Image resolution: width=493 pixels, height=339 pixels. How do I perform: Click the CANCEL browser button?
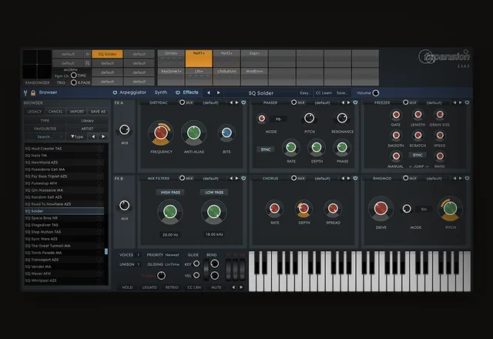pyautogui.click(x=55, y=112)
